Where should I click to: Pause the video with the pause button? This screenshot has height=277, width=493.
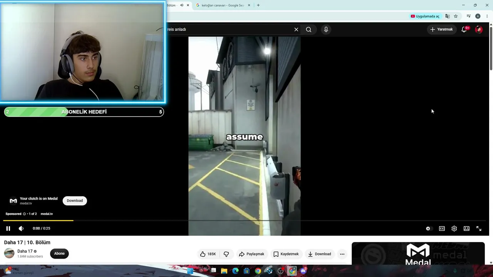point(8,229)
